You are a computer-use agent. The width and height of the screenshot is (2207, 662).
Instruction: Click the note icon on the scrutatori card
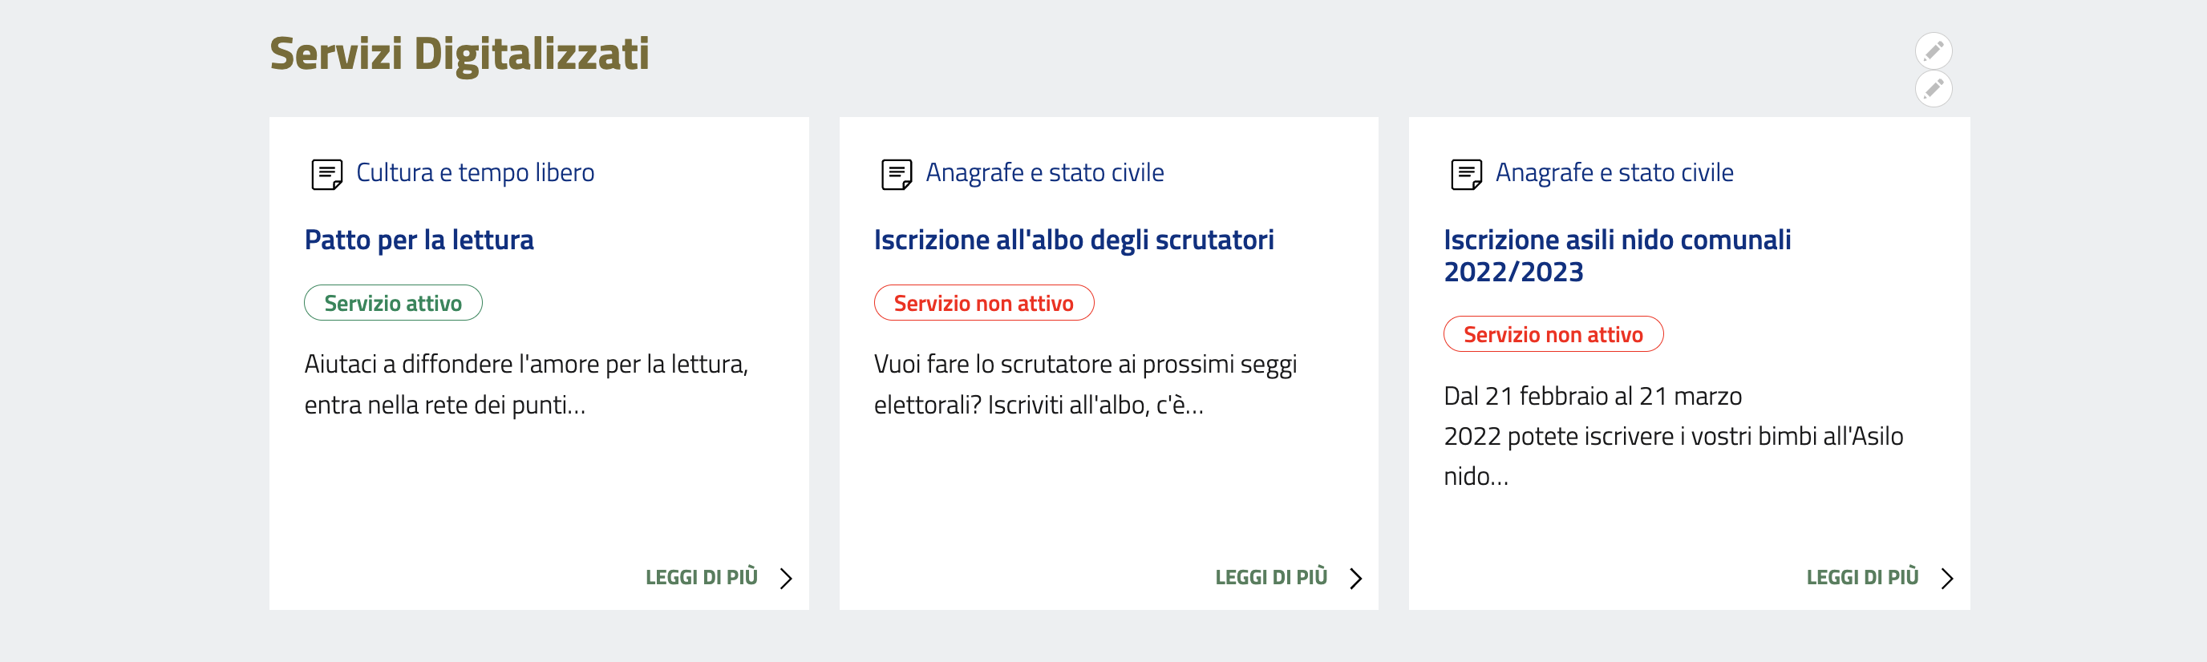896,174
